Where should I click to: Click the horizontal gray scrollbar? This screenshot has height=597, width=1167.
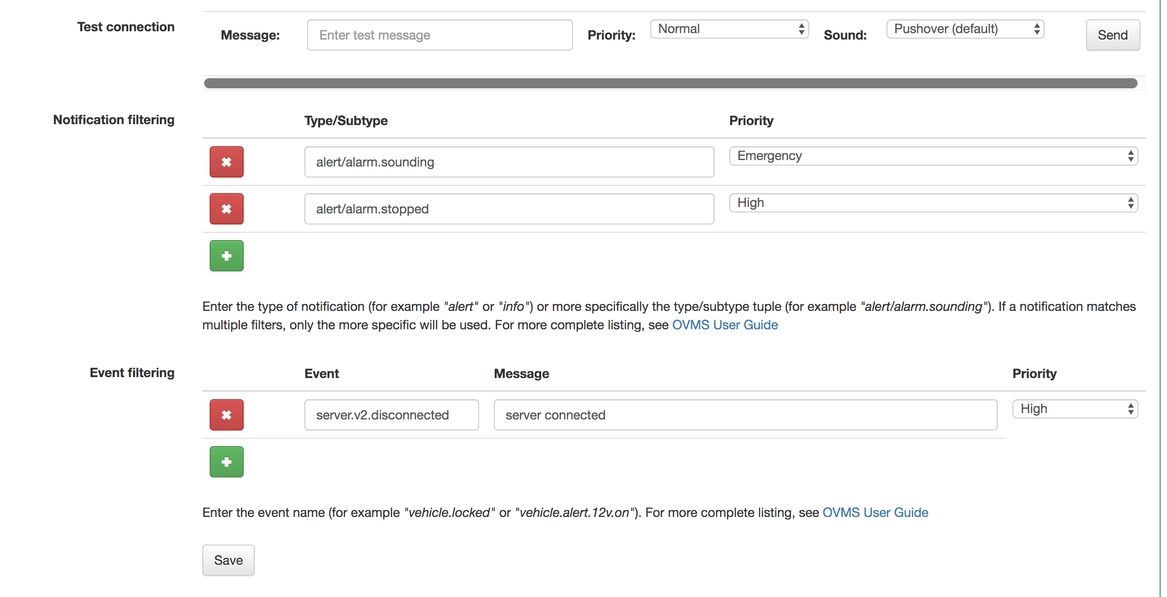pos(670,83)
